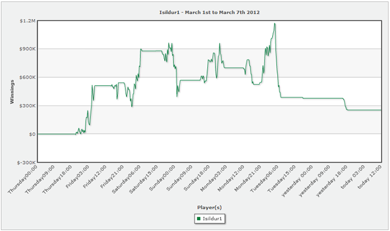The image size is (390, 231).
Task: Click the 'Friday03:00' x-axis label
Action: pos(77,177)
